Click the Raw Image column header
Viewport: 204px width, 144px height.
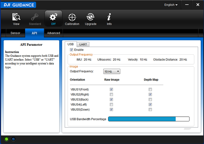pyautogui.click(x=112, y=80)
